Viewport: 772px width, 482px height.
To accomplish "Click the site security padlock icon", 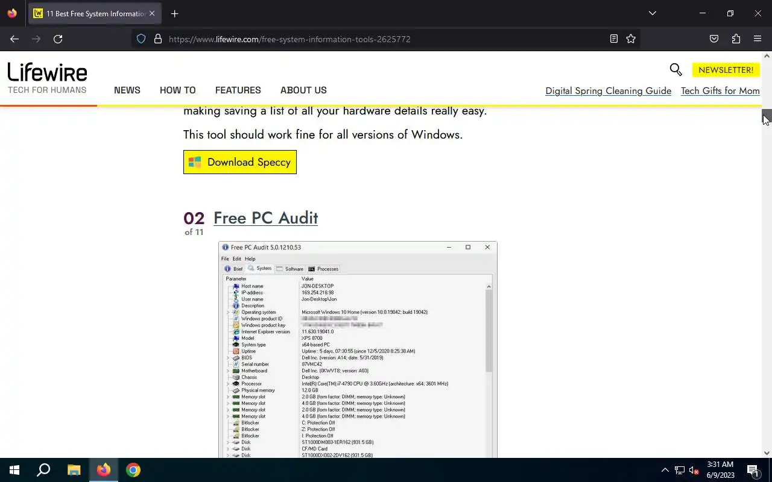I will (158, 39).
